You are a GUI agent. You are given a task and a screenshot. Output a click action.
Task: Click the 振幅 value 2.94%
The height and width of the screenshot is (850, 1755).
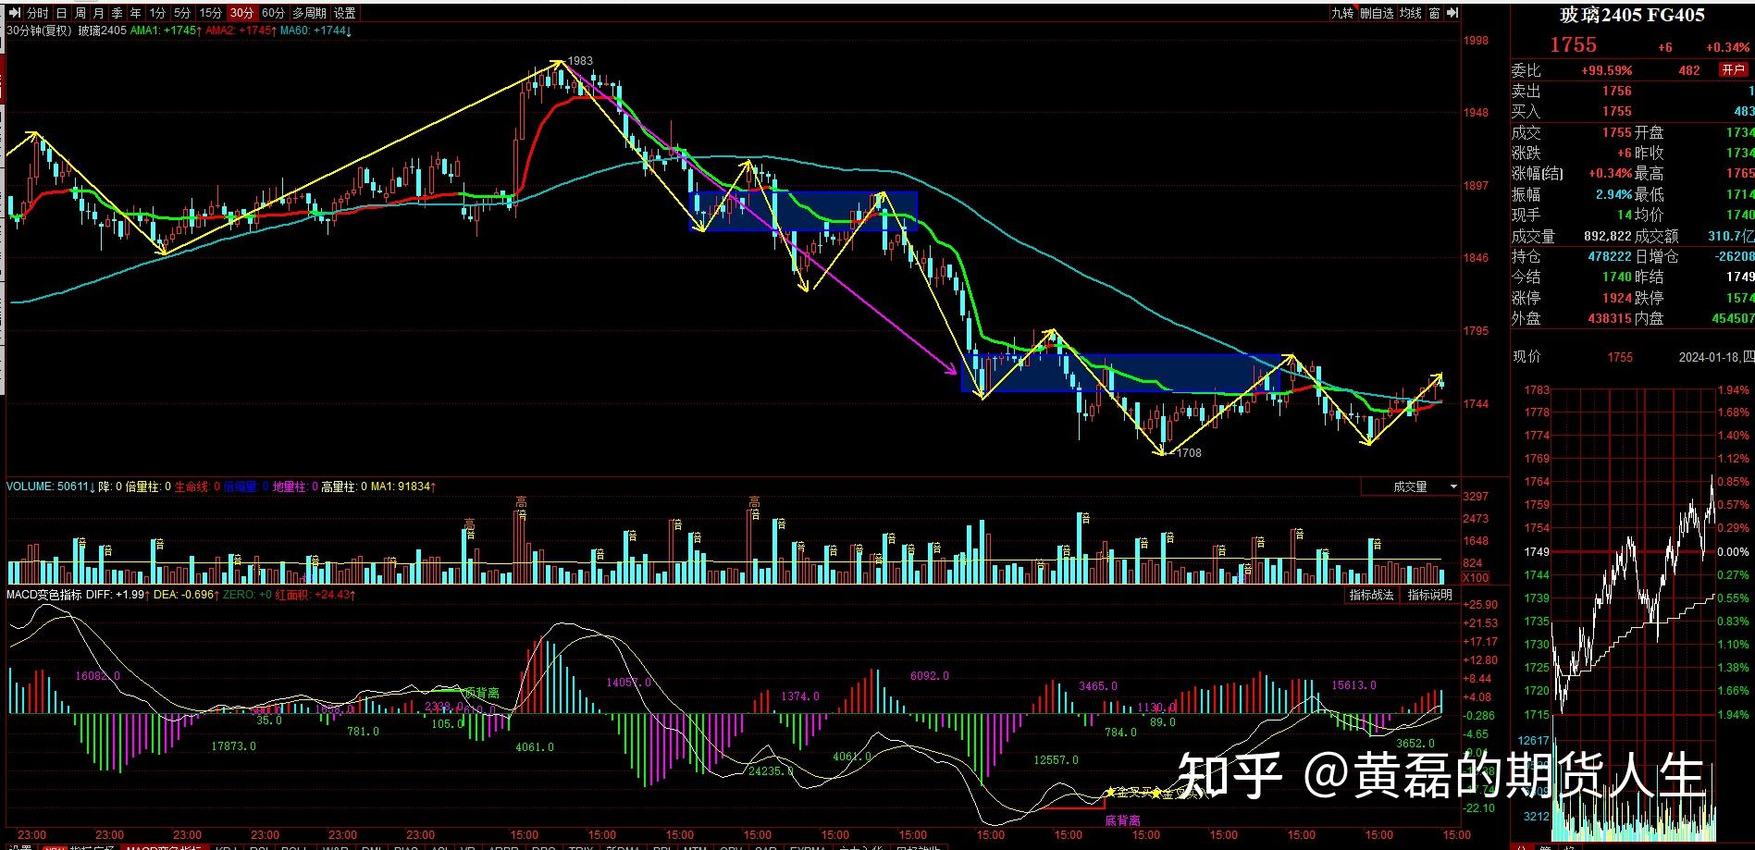tap(1614, 194)
